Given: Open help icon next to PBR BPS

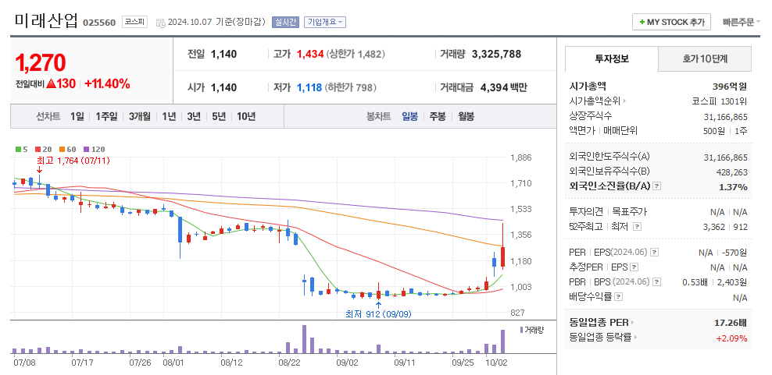Looking at the screenshot, I should click(657, 282).
